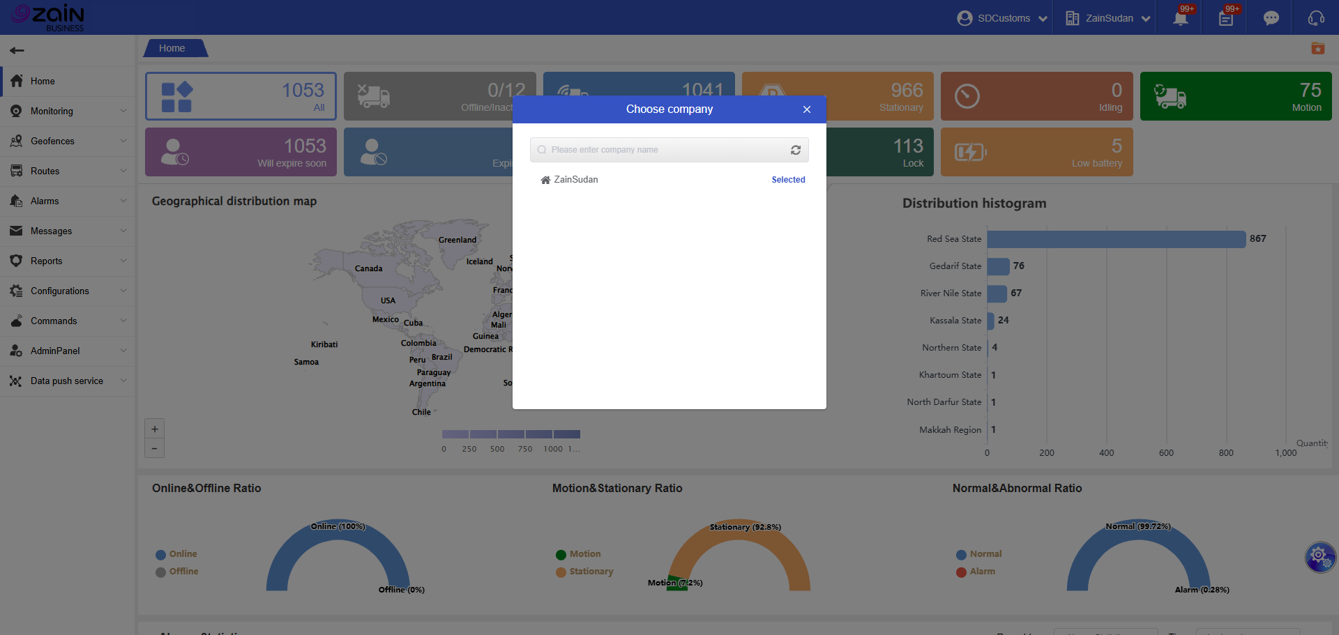Open the chat messages bubble icon

pyautogui.click(x=1271, y=18)
